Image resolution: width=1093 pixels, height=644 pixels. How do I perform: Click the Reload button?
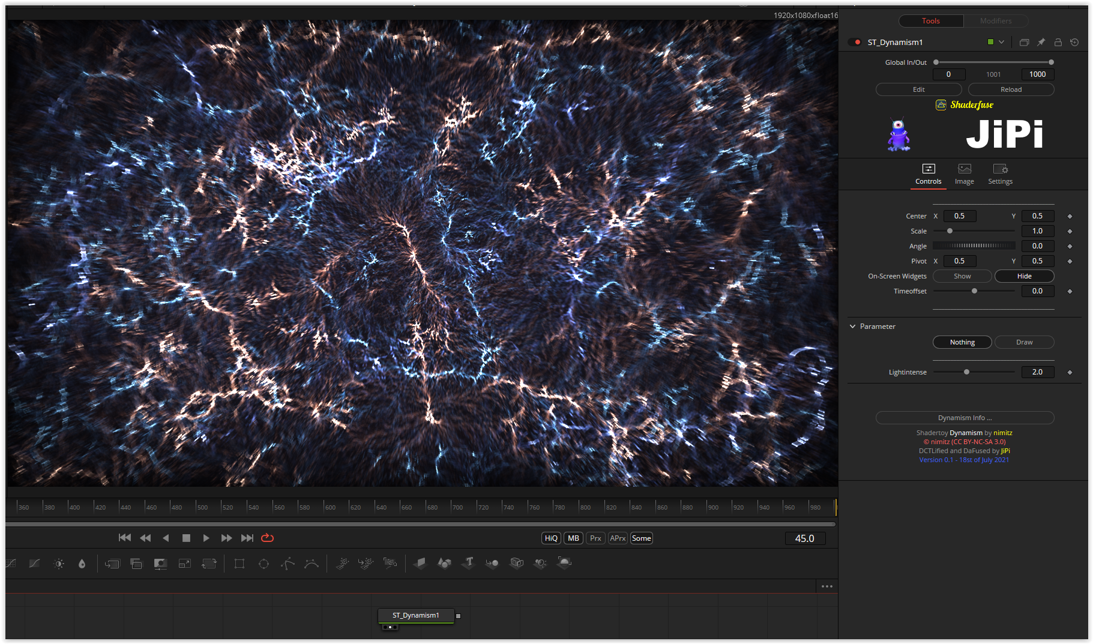point(1011,89)
